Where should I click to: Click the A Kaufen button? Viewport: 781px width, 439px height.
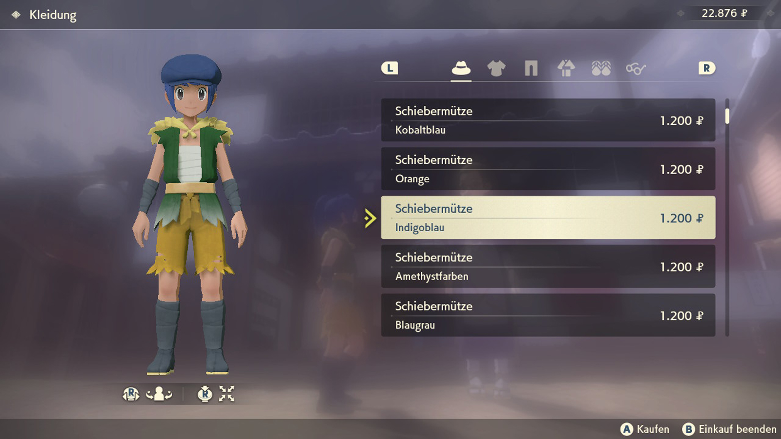pyautogui.click(x=644, y=429)
